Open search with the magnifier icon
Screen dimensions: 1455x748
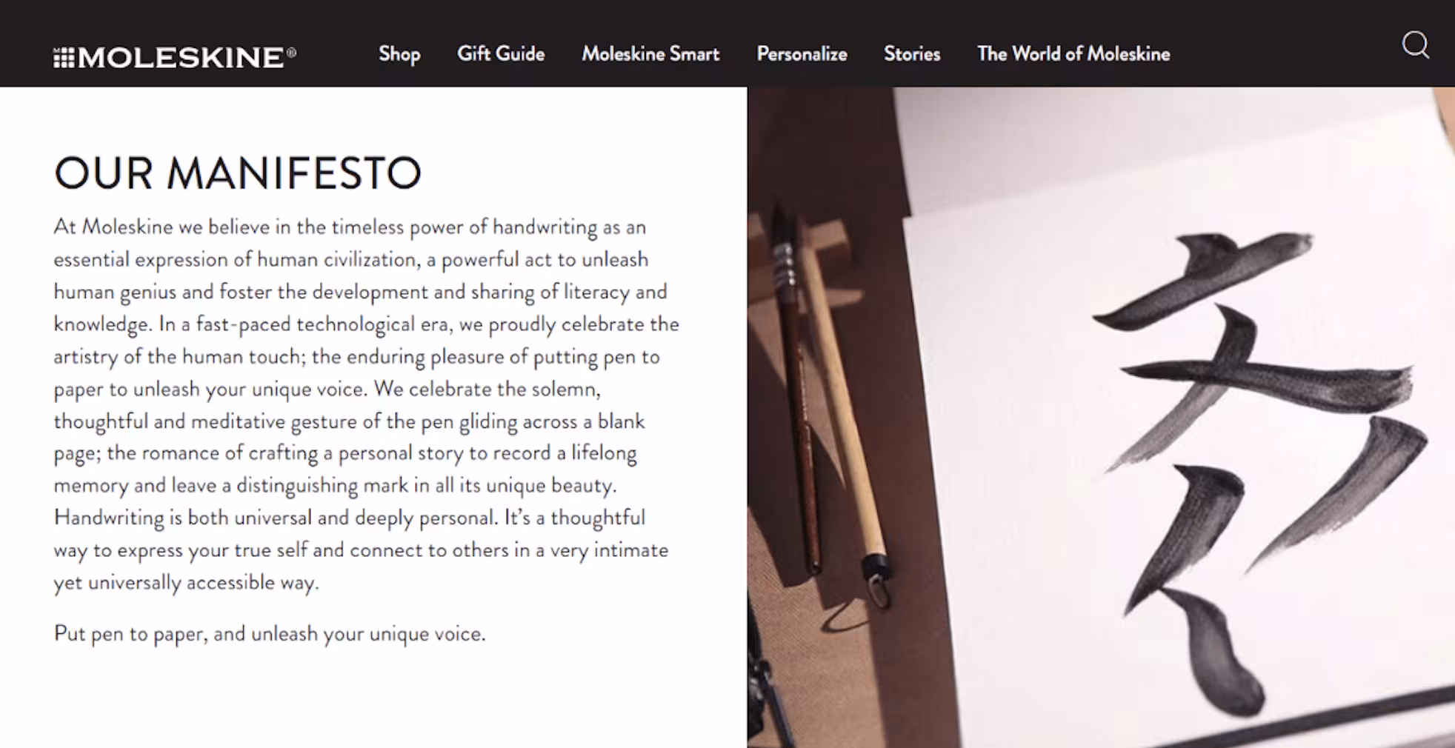click(x=1415, y=45)
